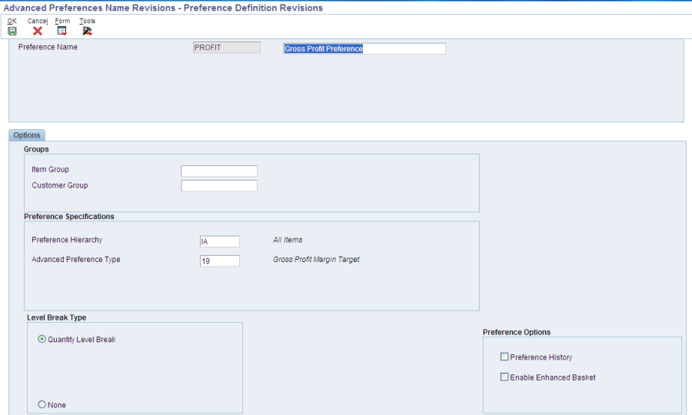Click the OK label in toolbar
The image size is (692, 415).
(x=12, y=21)
